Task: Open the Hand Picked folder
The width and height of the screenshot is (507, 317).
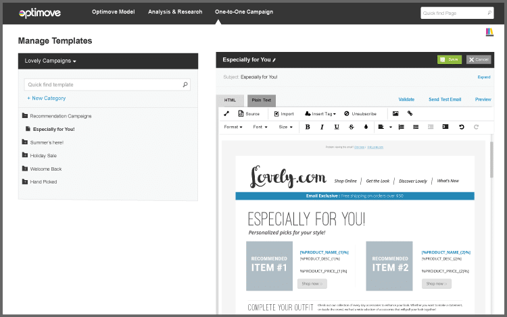Action: coord(39,182)
